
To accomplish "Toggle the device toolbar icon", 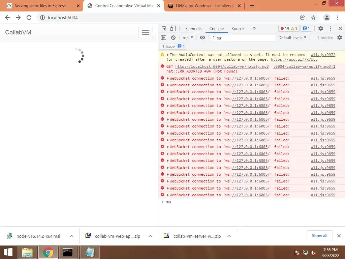I will point(173,28).
